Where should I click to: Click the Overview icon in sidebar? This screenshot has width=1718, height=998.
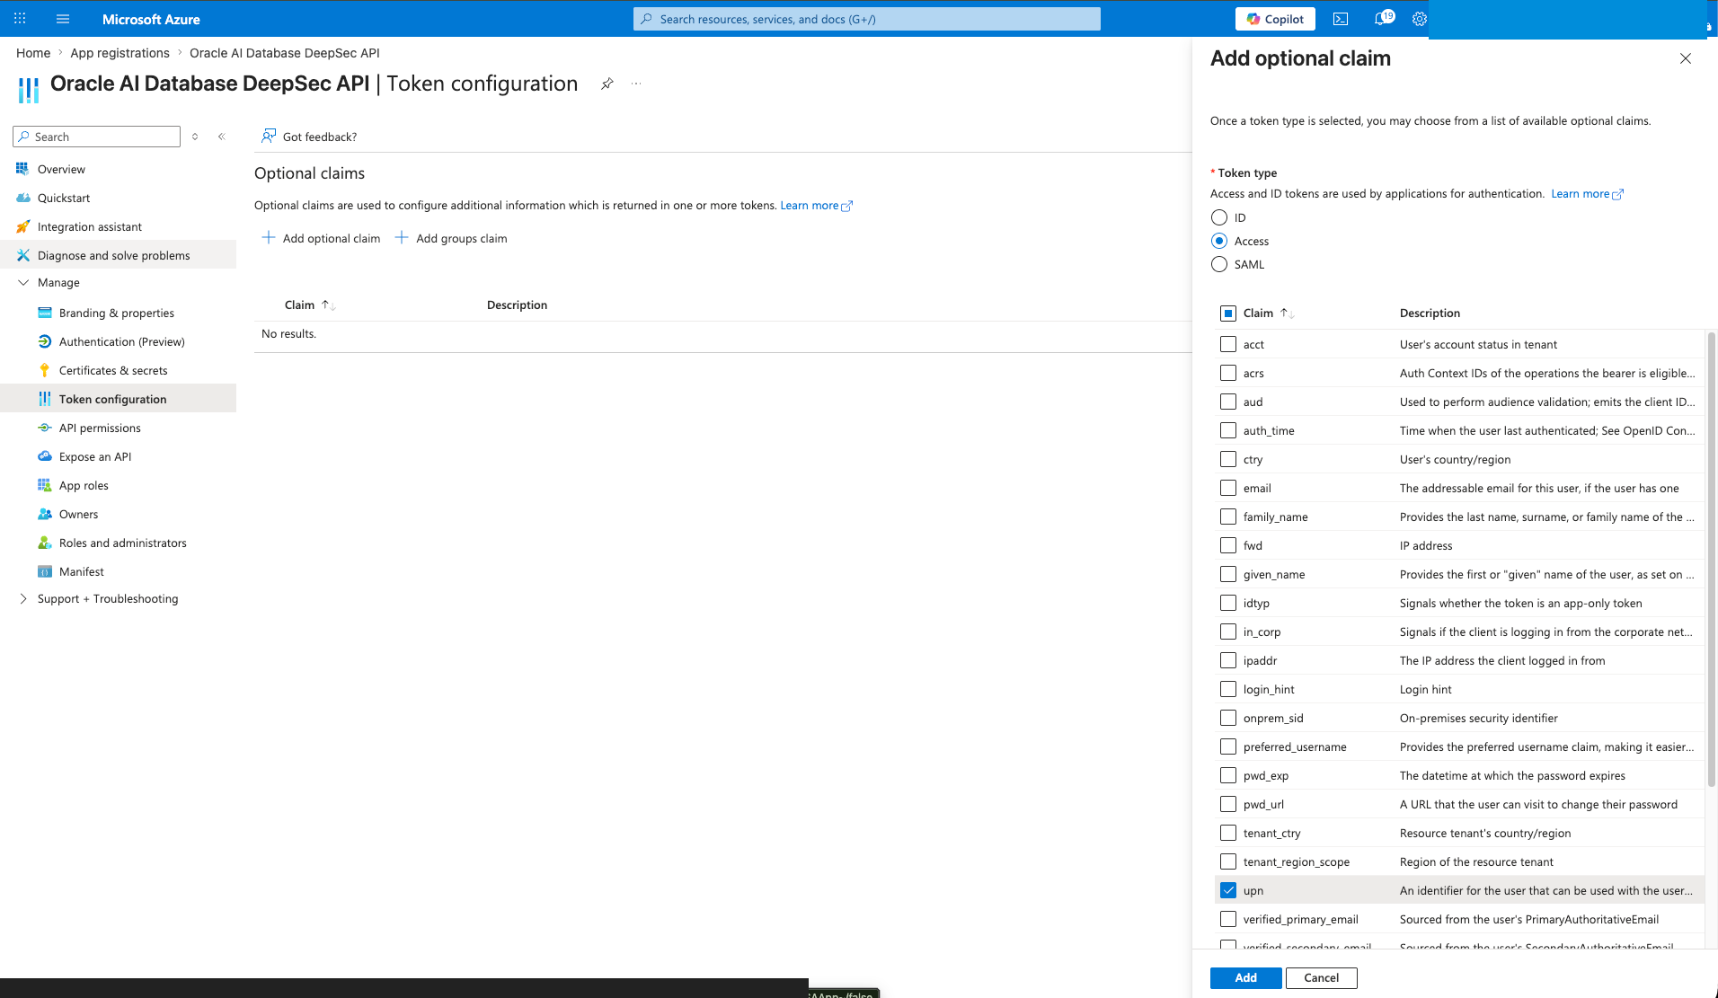[22, 169]
